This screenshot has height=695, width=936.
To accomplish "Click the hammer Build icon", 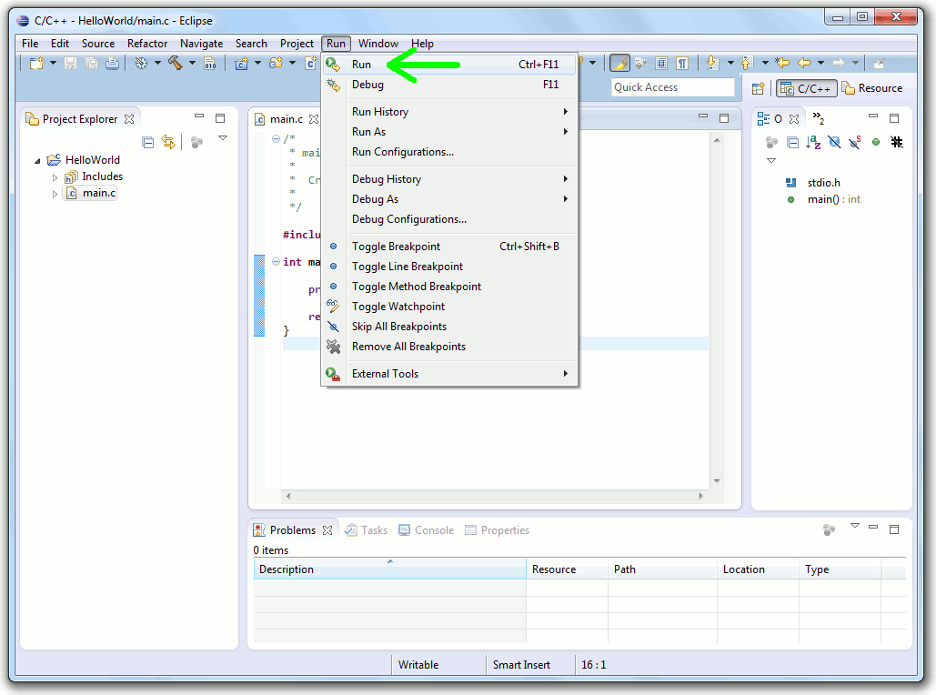I will click(176, 63).
